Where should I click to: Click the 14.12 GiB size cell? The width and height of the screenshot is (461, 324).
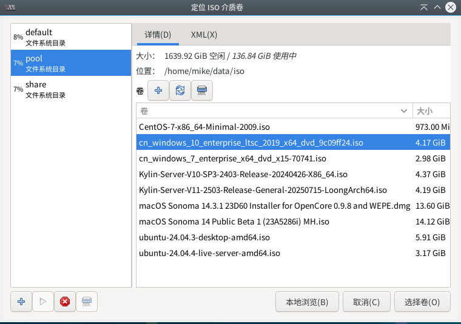[x=432, y=221]
